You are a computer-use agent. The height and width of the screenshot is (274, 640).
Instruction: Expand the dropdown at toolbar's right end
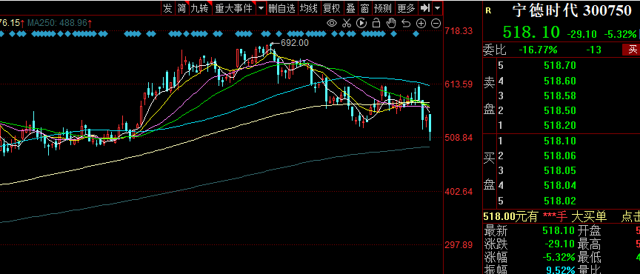(438, 7)
